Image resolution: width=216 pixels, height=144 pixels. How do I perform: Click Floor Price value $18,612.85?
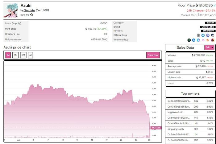[204, 5]
